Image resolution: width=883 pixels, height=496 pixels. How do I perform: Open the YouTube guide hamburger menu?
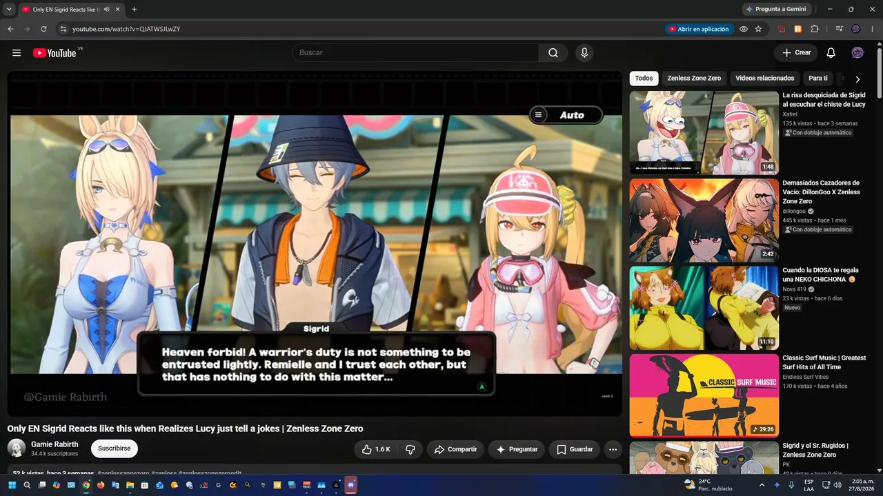[x=17, y=53]
